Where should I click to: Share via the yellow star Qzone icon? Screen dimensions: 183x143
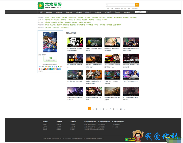[x=46, y=67]
